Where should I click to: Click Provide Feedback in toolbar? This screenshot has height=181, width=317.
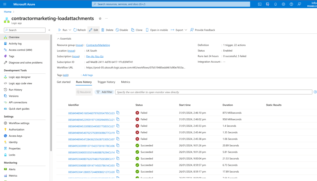(202, 30)
